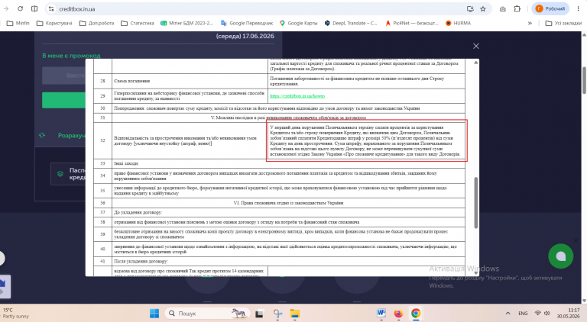Open Microsoft Word from the taskbar
Screen dimensions: 587x322
381,314
